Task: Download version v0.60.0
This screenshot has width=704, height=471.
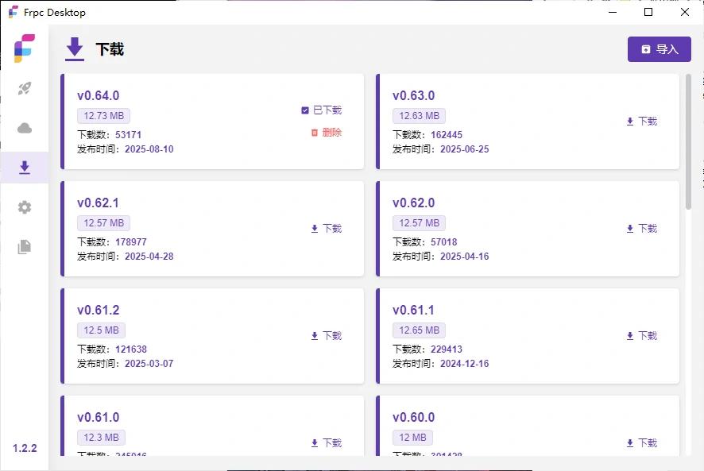Action: click(x=641, y=443)
